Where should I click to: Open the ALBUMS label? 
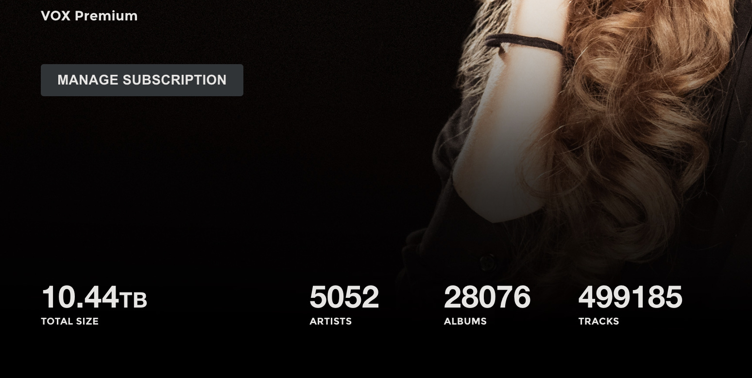pos(465,321)
